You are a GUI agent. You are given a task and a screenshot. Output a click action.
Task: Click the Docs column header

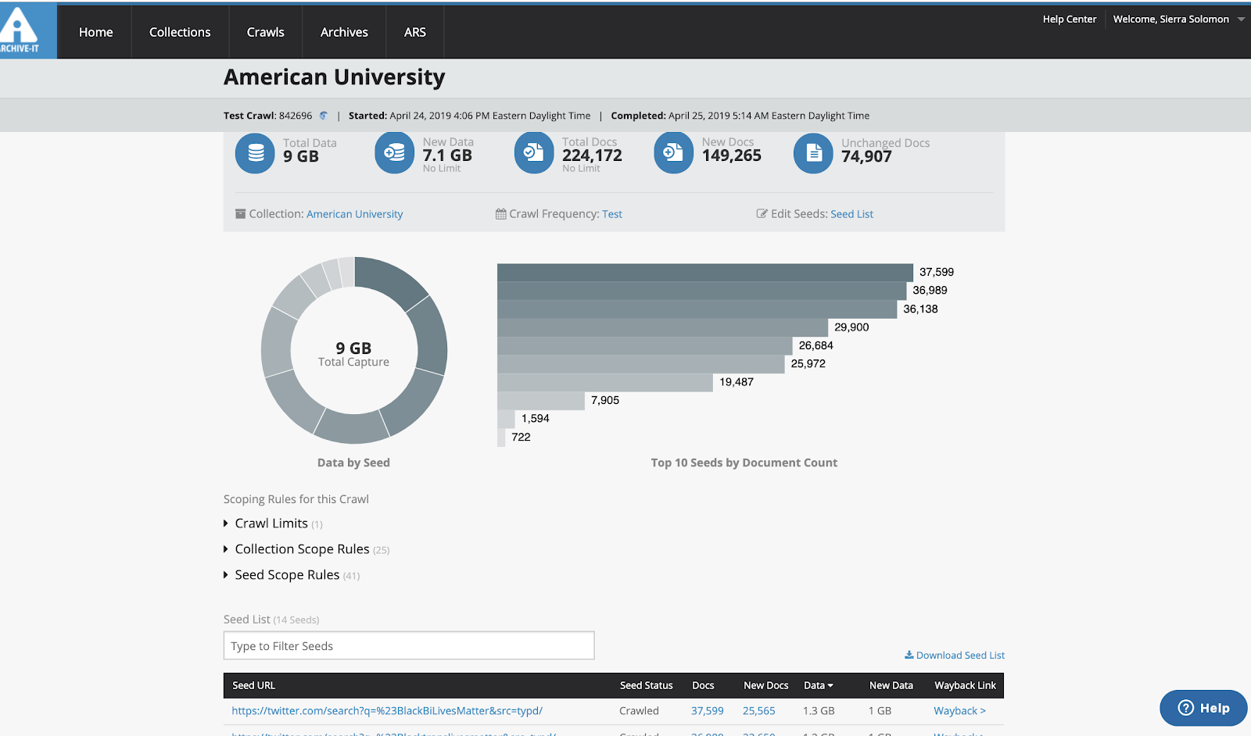(x=703, y=685)
